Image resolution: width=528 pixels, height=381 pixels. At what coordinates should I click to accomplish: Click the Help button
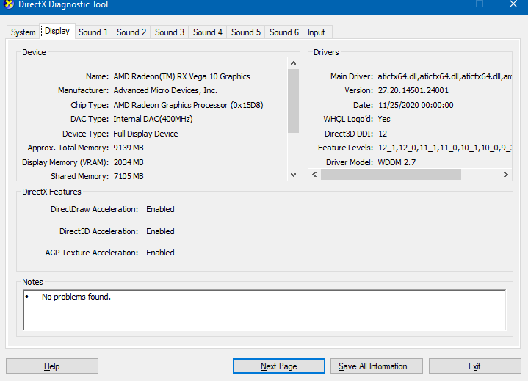click(x=52, y=366)
